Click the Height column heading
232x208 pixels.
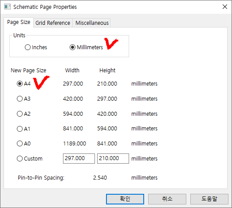coord(107,71)
